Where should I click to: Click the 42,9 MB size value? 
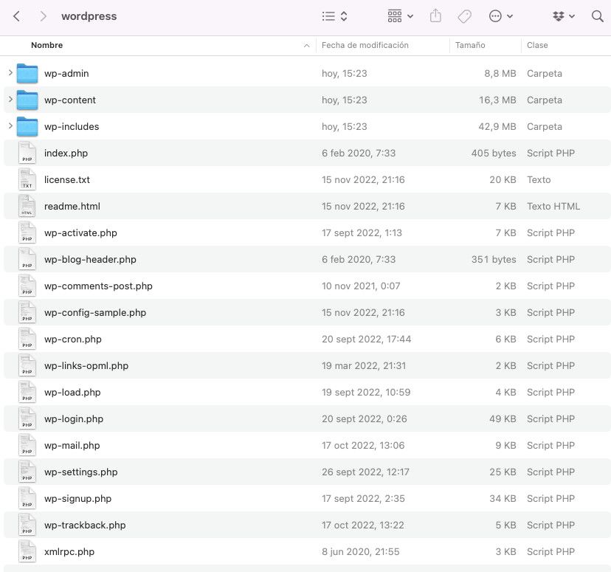click(497, 127)
